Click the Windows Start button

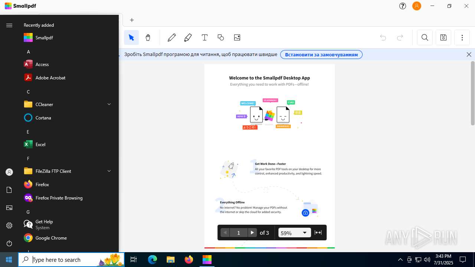pos(9,260)
